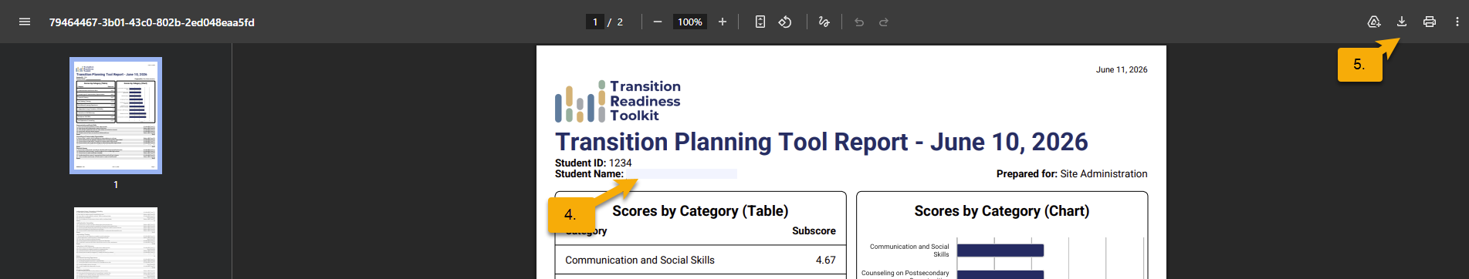Click the 100% zoom level field

click(x=690, y=22)
